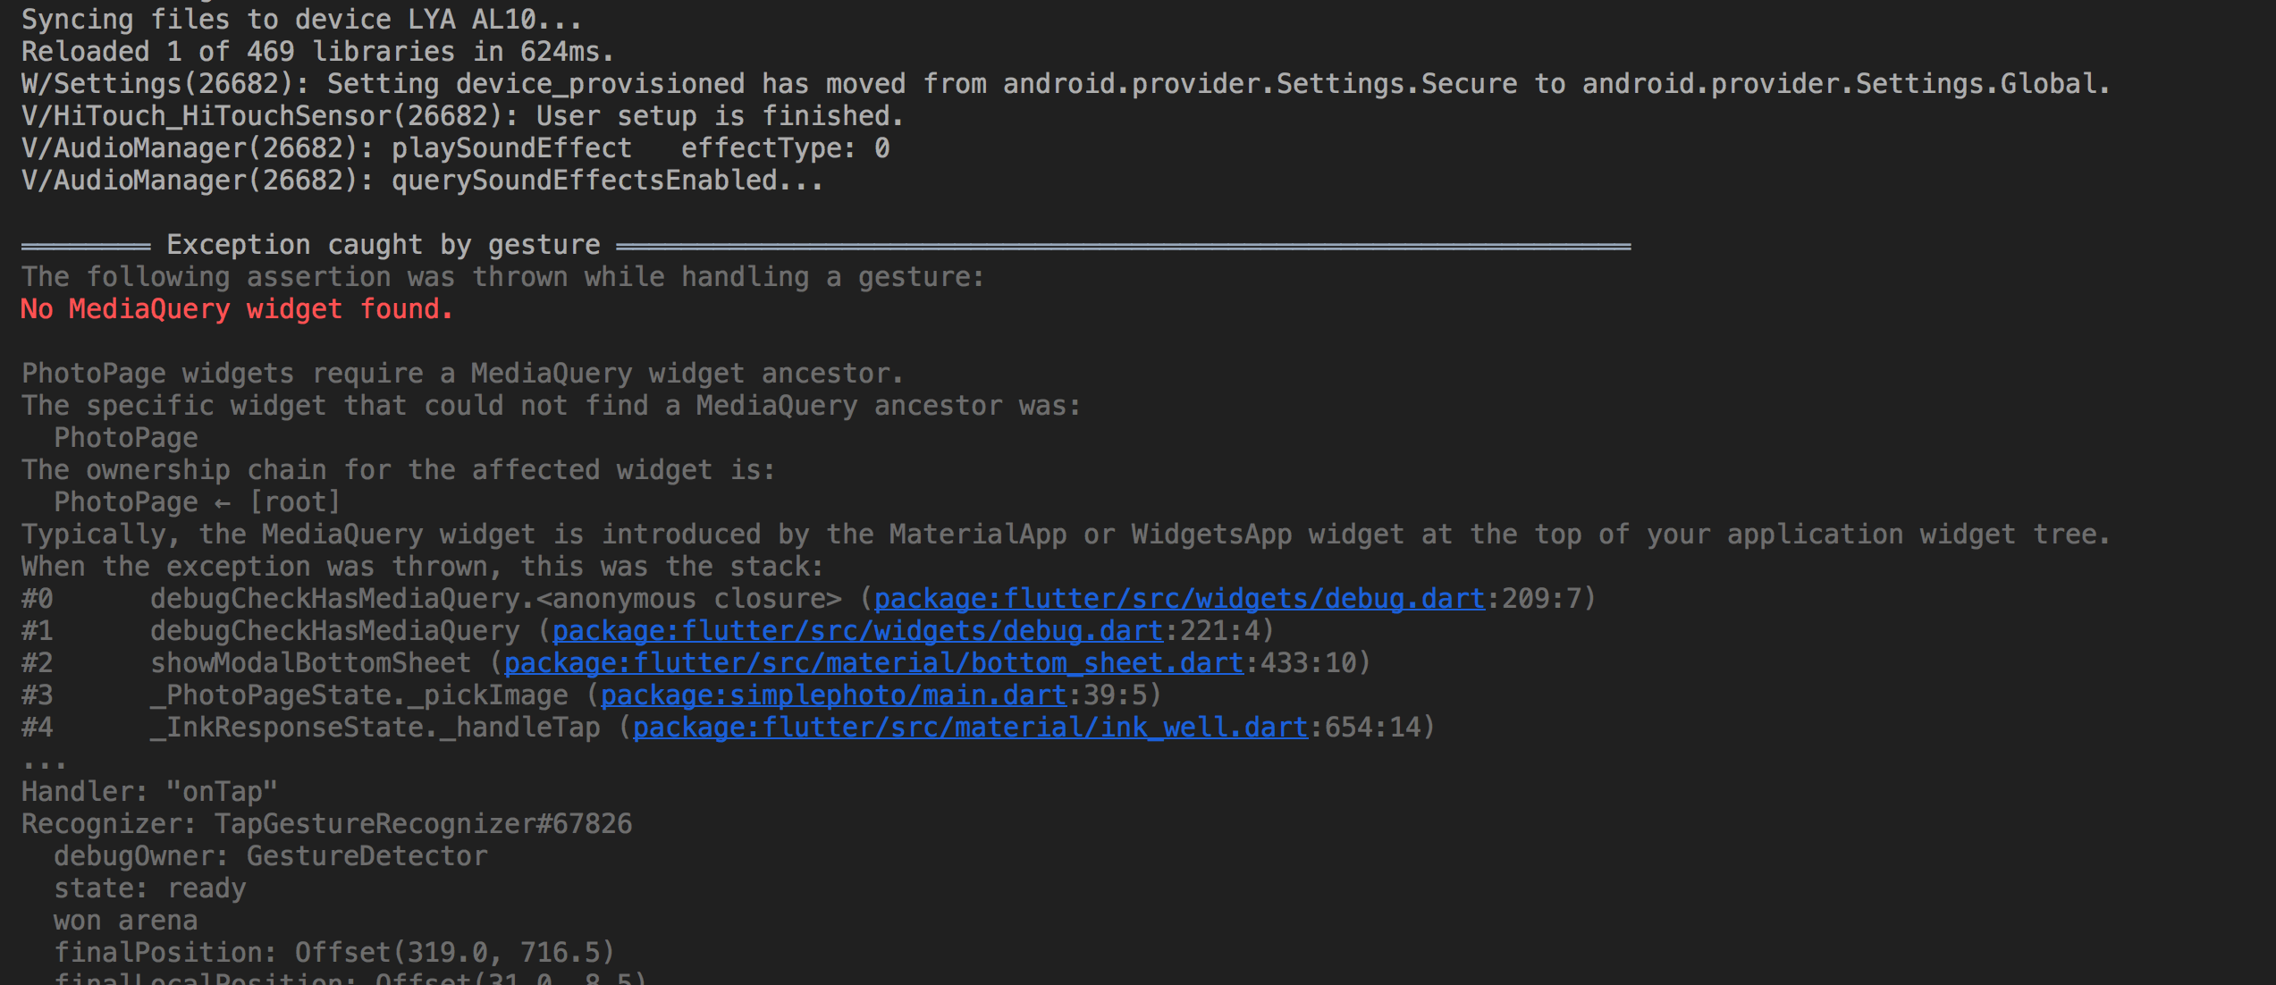Open debug.dart link in stack frame #1
This screenshot has height=985, width=2276.
tap(856, 631)
